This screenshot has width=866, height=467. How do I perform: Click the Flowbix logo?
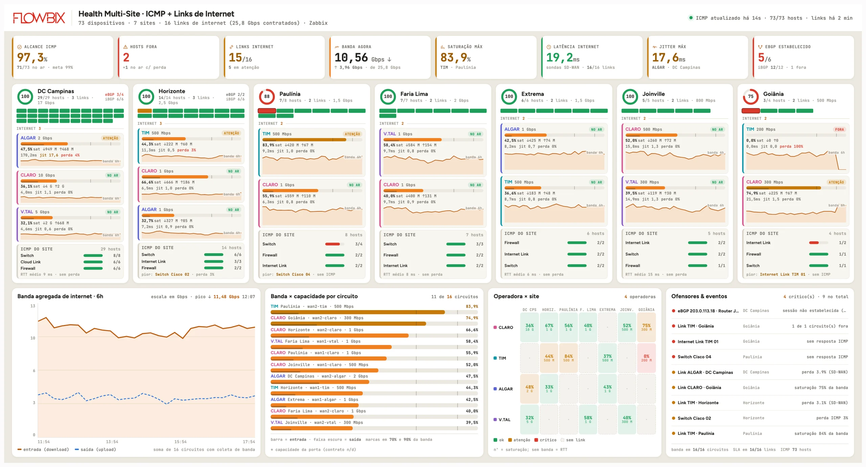pyautogui.click(x=39, y=18)
